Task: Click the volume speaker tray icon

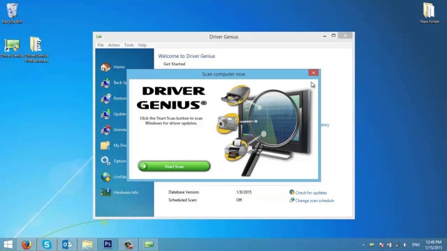Action: [x=405, y=245]
